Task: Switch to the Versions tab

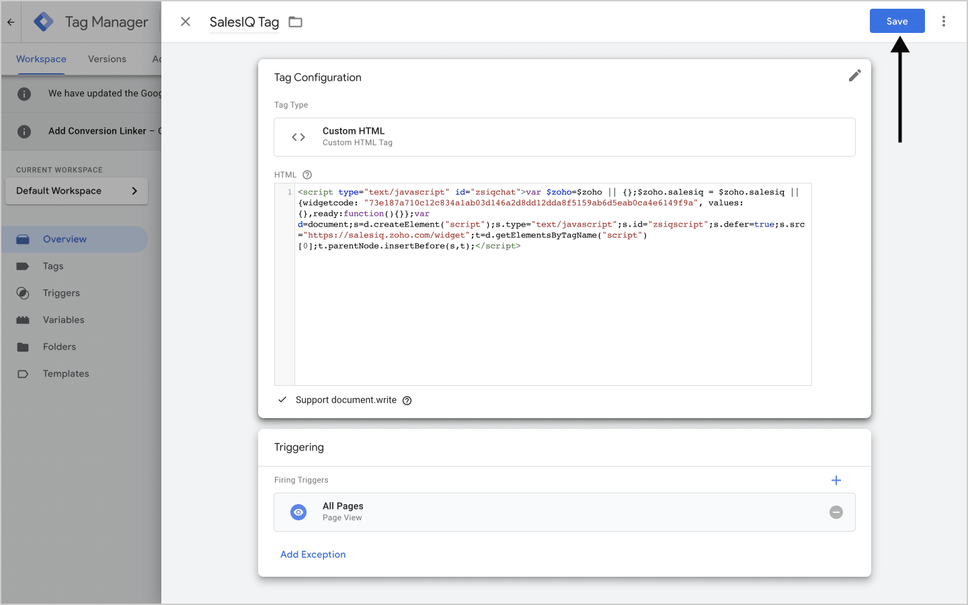Action: (x=107, y=59)
